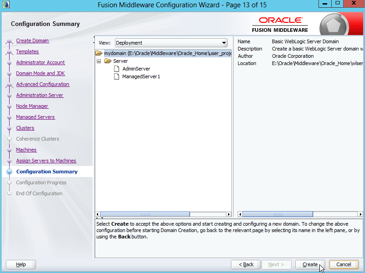Click the wizard icon in title bar
Screen dimensions: 365x273
pyautogui.click(x=6, y=5)
